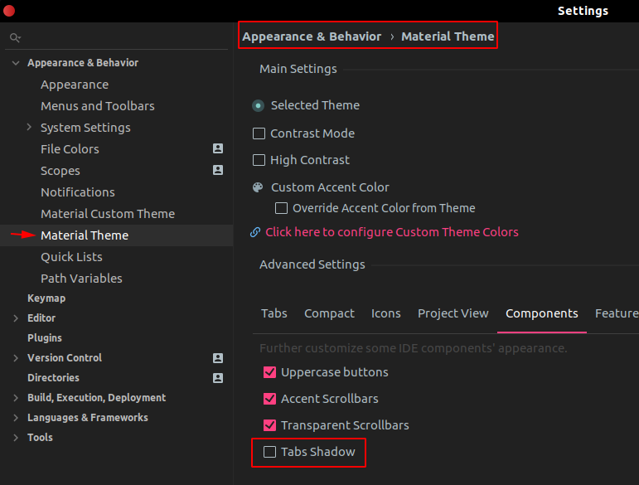The width and height of the screenshot is (639, 485).
Task: Click the search magnifier icon in settings
Action: pyautogui.click(x=15, y=38)
